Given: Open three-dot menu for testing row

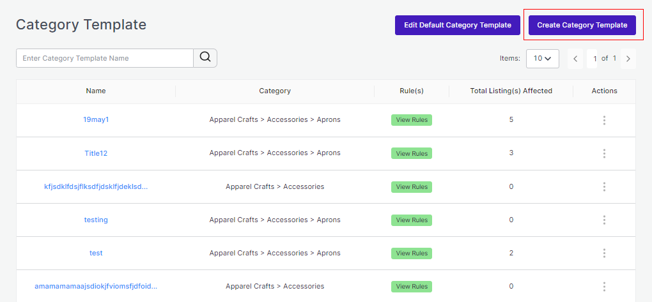Looking at the screenshot, I should point(604,220).
